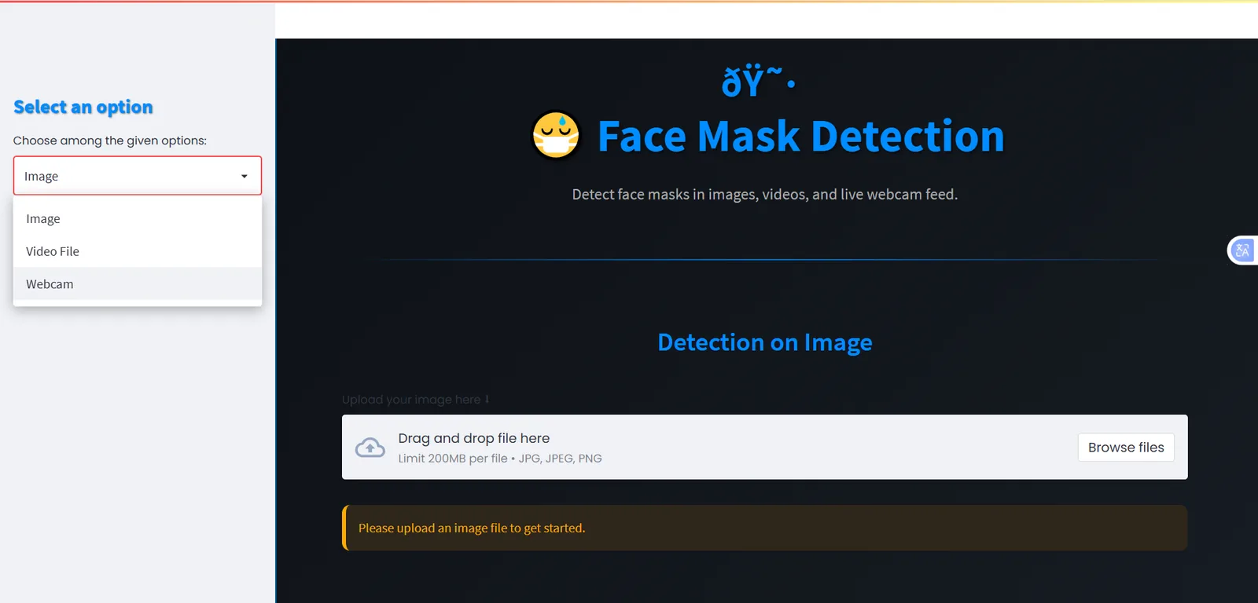Viewport: 1258px width, 603px height.
Task: Click the 'Please upload an image file' warning
Action: coord(764,528)
